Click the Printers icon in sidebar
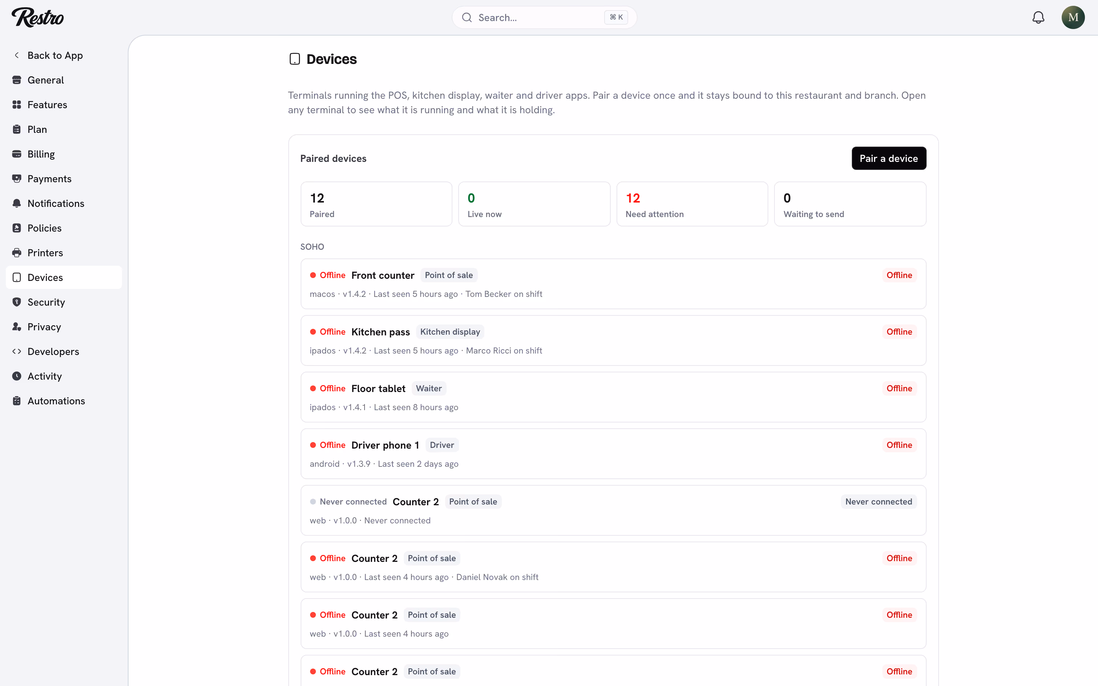The height and width of the screenshot is (686, 1098). (17, 253)
